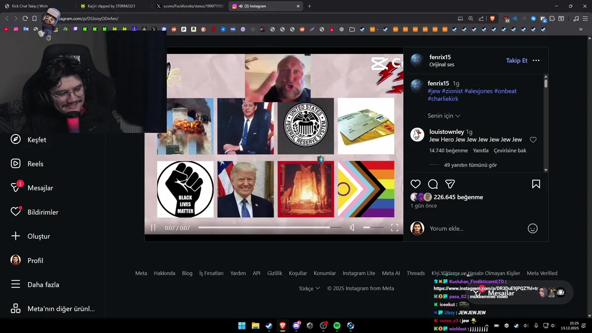
Task: Show all 49 yanıtın tümünü gör
Action: [x=470, y=165]
